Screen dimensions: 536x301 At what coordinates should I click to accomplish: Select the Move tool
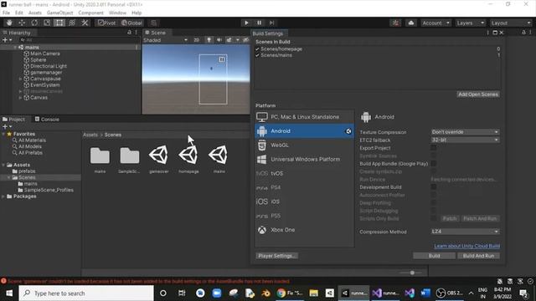pyautogui.click(x=22, y=23)
